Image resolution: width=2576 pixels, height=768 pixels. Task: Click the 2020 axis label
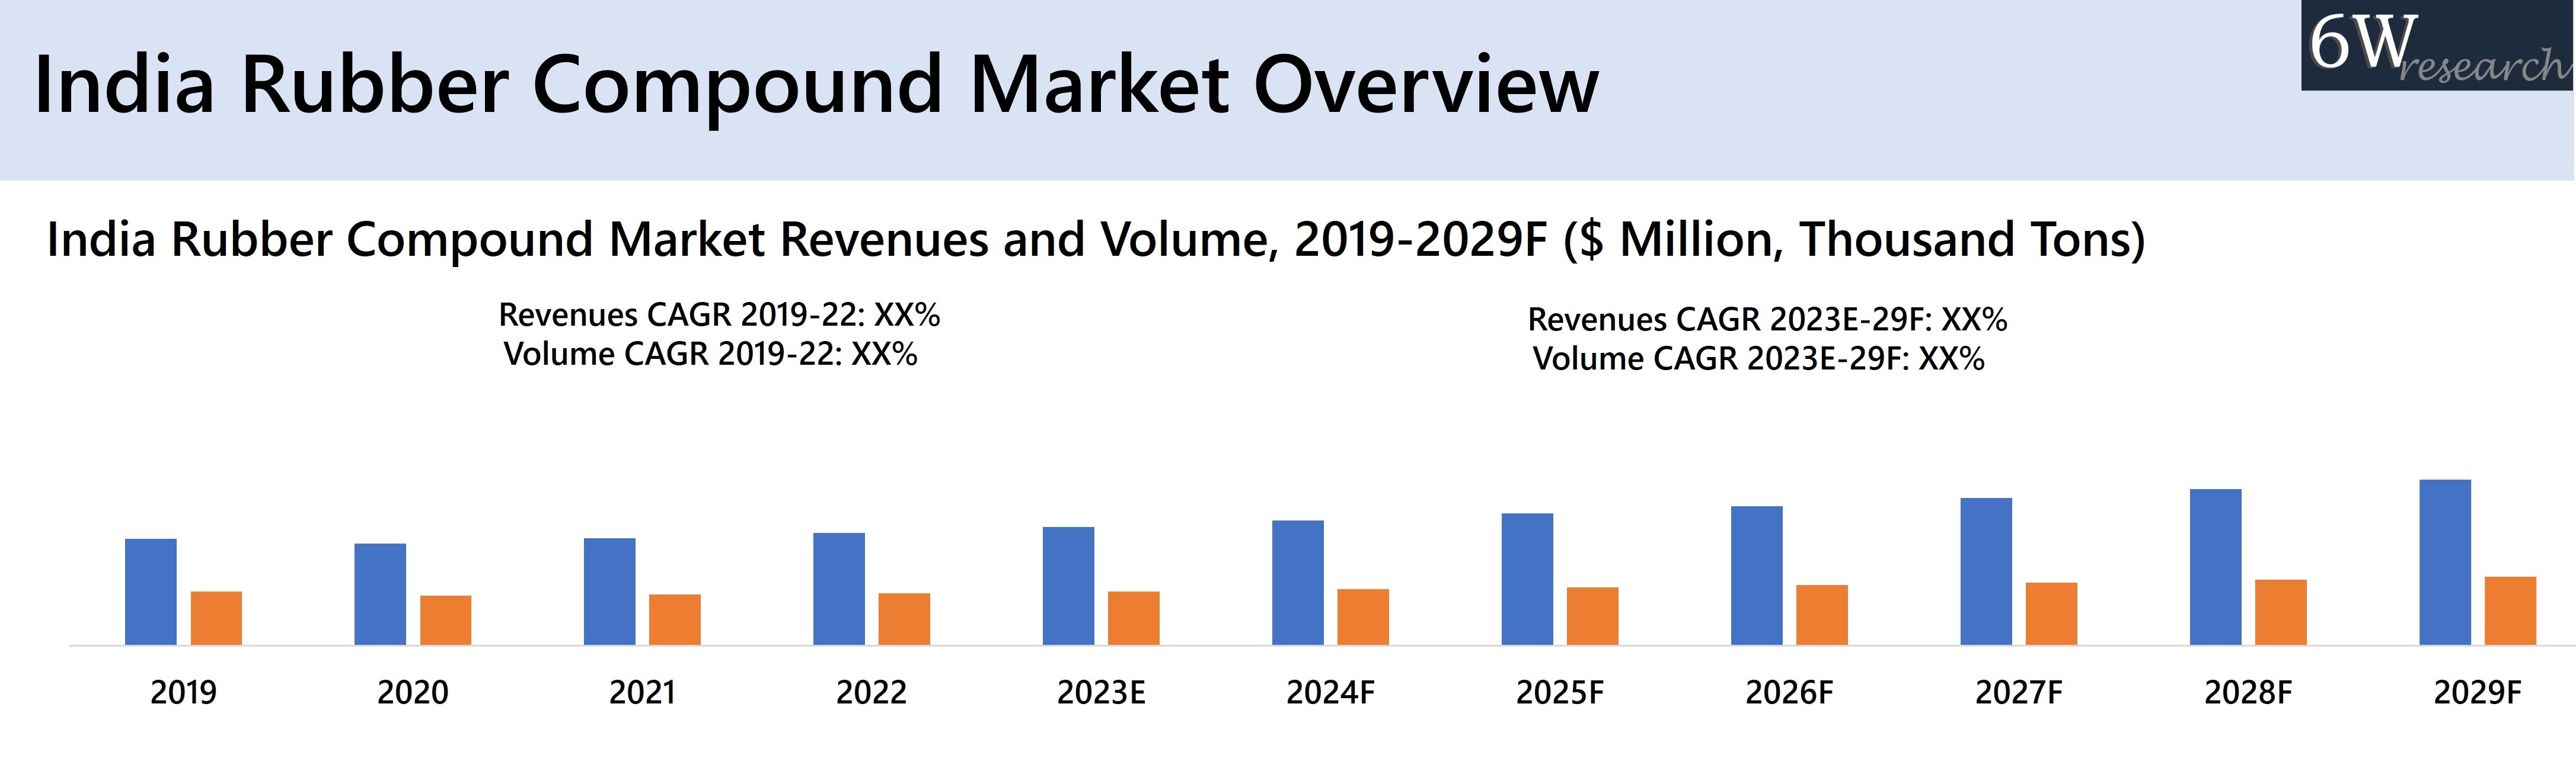(x=412, y=692)
